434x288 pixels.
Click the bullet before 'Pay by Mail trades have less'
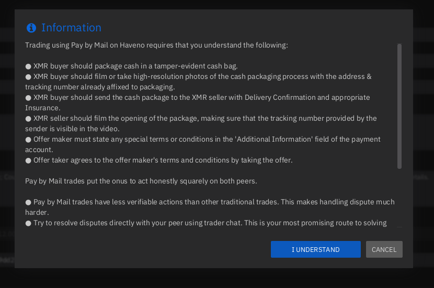[x=28, y=202]
